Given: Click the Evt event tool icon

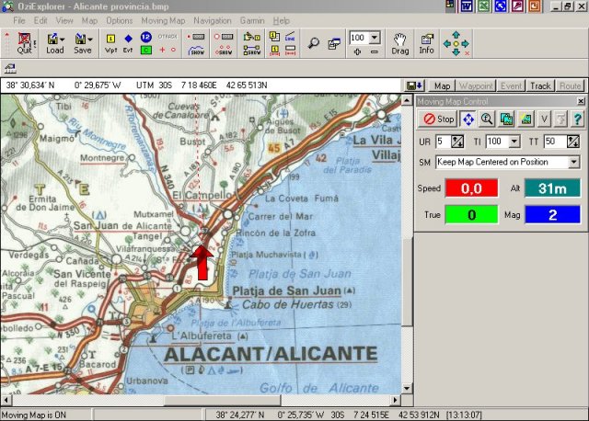Looking at the screenshot, I should (129, 43).
